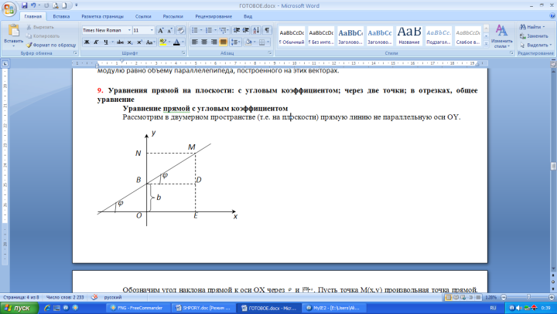Apply Подзаголовок style
Image resolution: width=557 pixels, height=314 pixels.
click(439, 35)
